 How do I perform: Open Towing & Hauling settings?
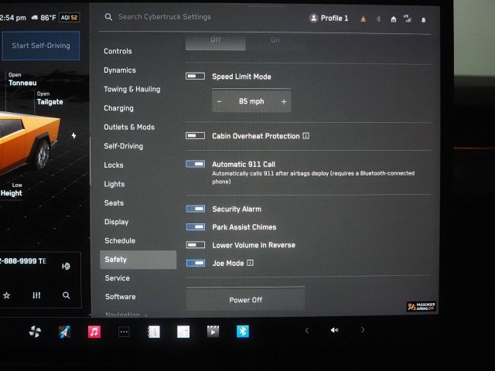point(132,89)
